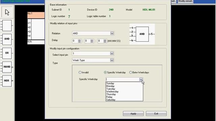The width and height of the screenshot is (216, 121).
Task: Click the AND gate preview diagram
Action: pos(142,34)
